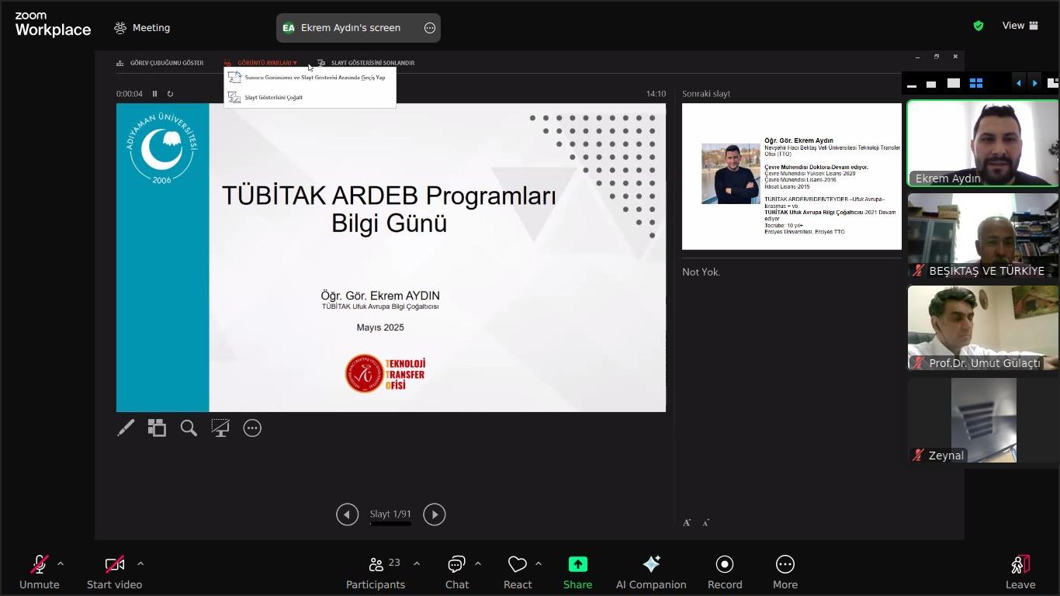Switch video panel to grid view
1060x596 pixels.
coord(976,83)
